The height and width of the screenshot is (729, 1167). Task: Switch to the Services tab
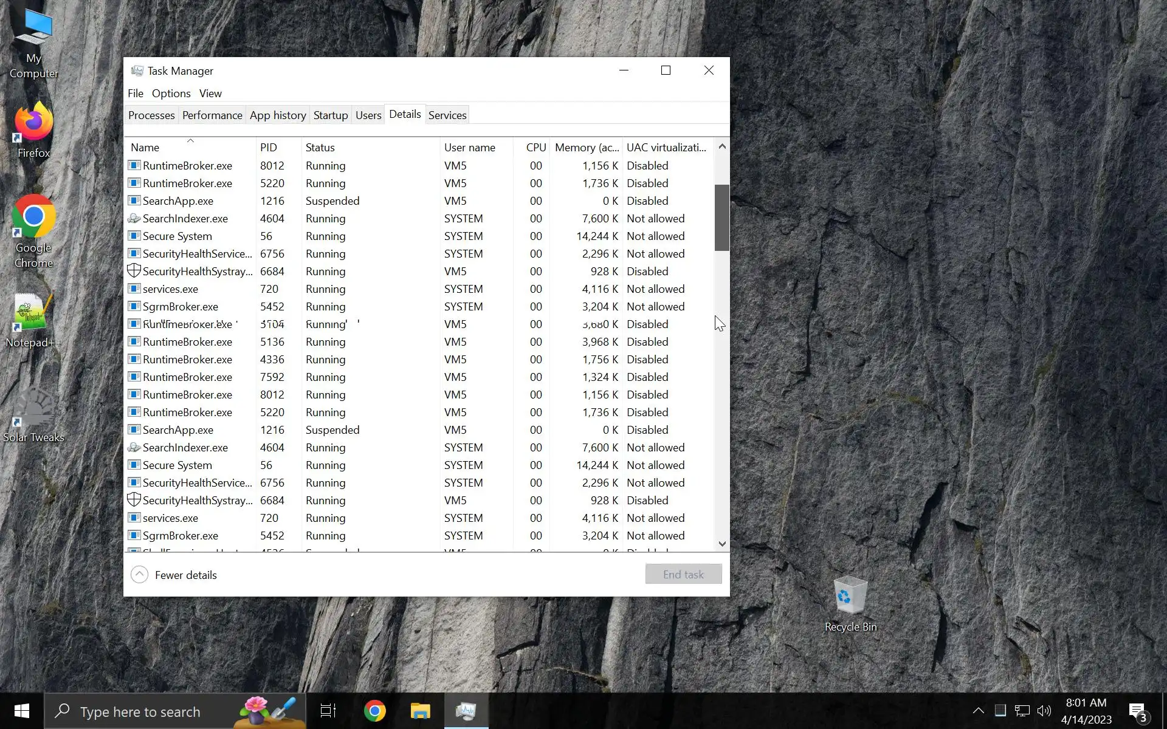[447, 115]
